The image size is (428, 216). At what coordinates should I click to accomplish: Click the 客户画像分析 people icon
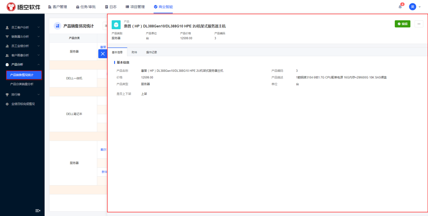coord(7,55)
